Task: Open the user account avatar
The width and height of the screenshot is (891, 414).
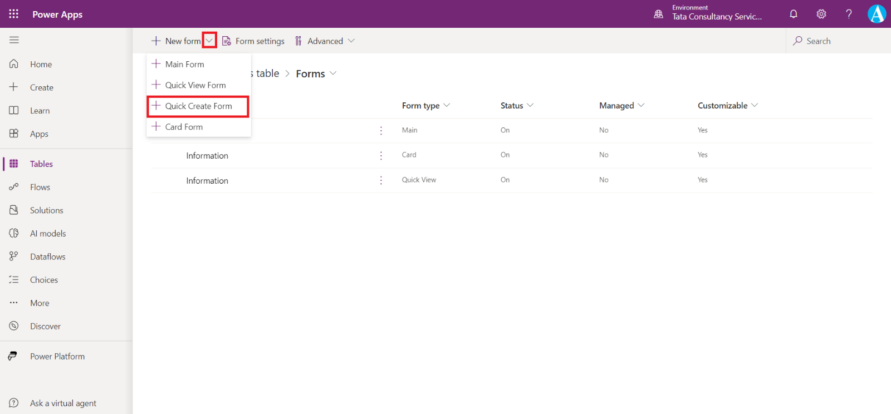Action: click(877, 14)
